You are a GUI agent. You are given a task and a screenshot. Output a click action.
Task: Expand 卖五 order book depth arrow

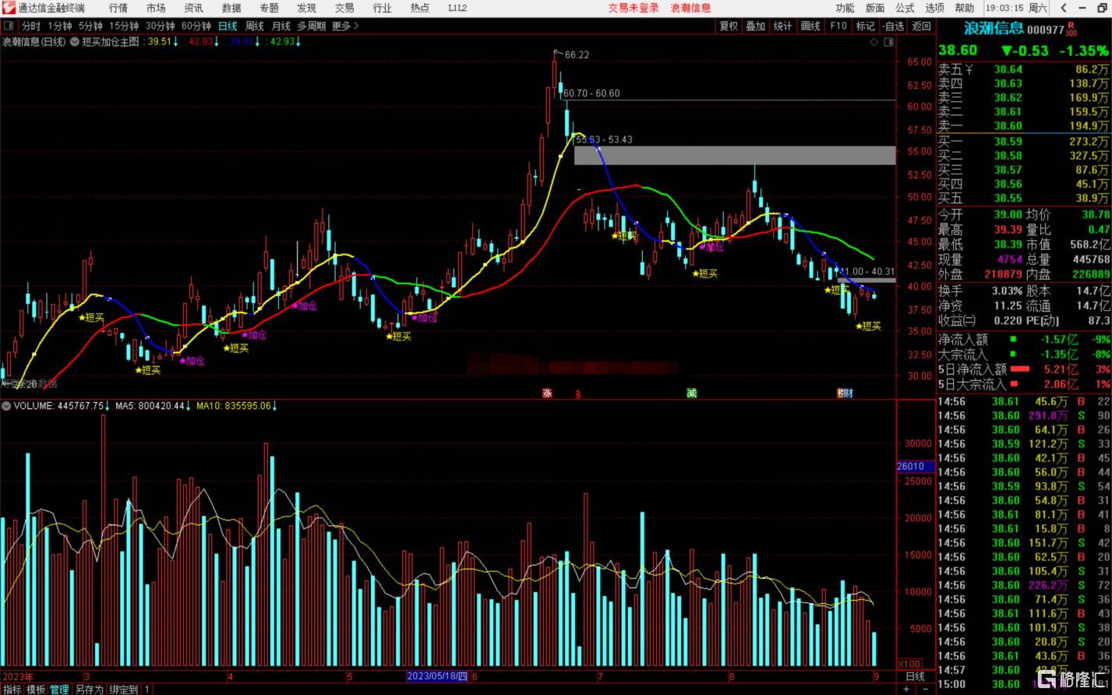(969, 69)
